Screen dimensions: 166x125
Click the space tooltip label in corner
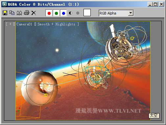pyautogui.click(x=154, y=115)
